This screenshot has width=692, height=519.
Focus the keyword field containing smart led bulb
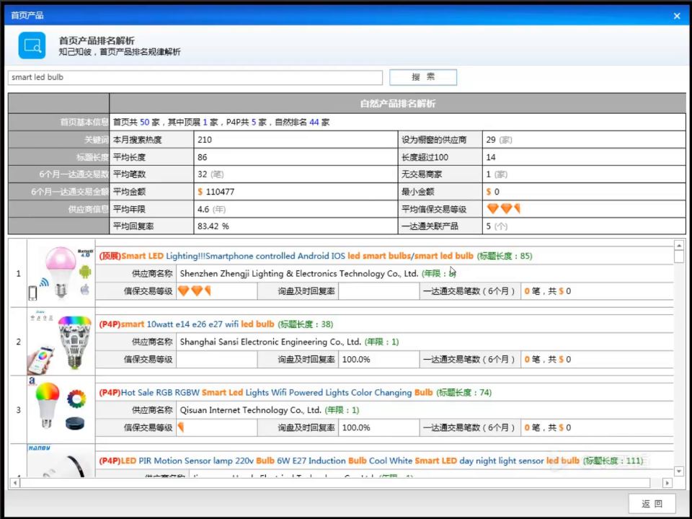[x=195, y=77]
